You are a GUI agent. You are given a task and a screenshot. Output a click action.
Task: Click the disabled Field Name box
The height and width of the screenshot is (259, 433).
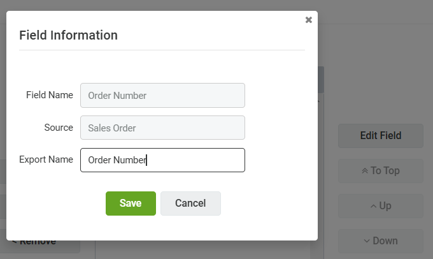click(x=162, y=96)
